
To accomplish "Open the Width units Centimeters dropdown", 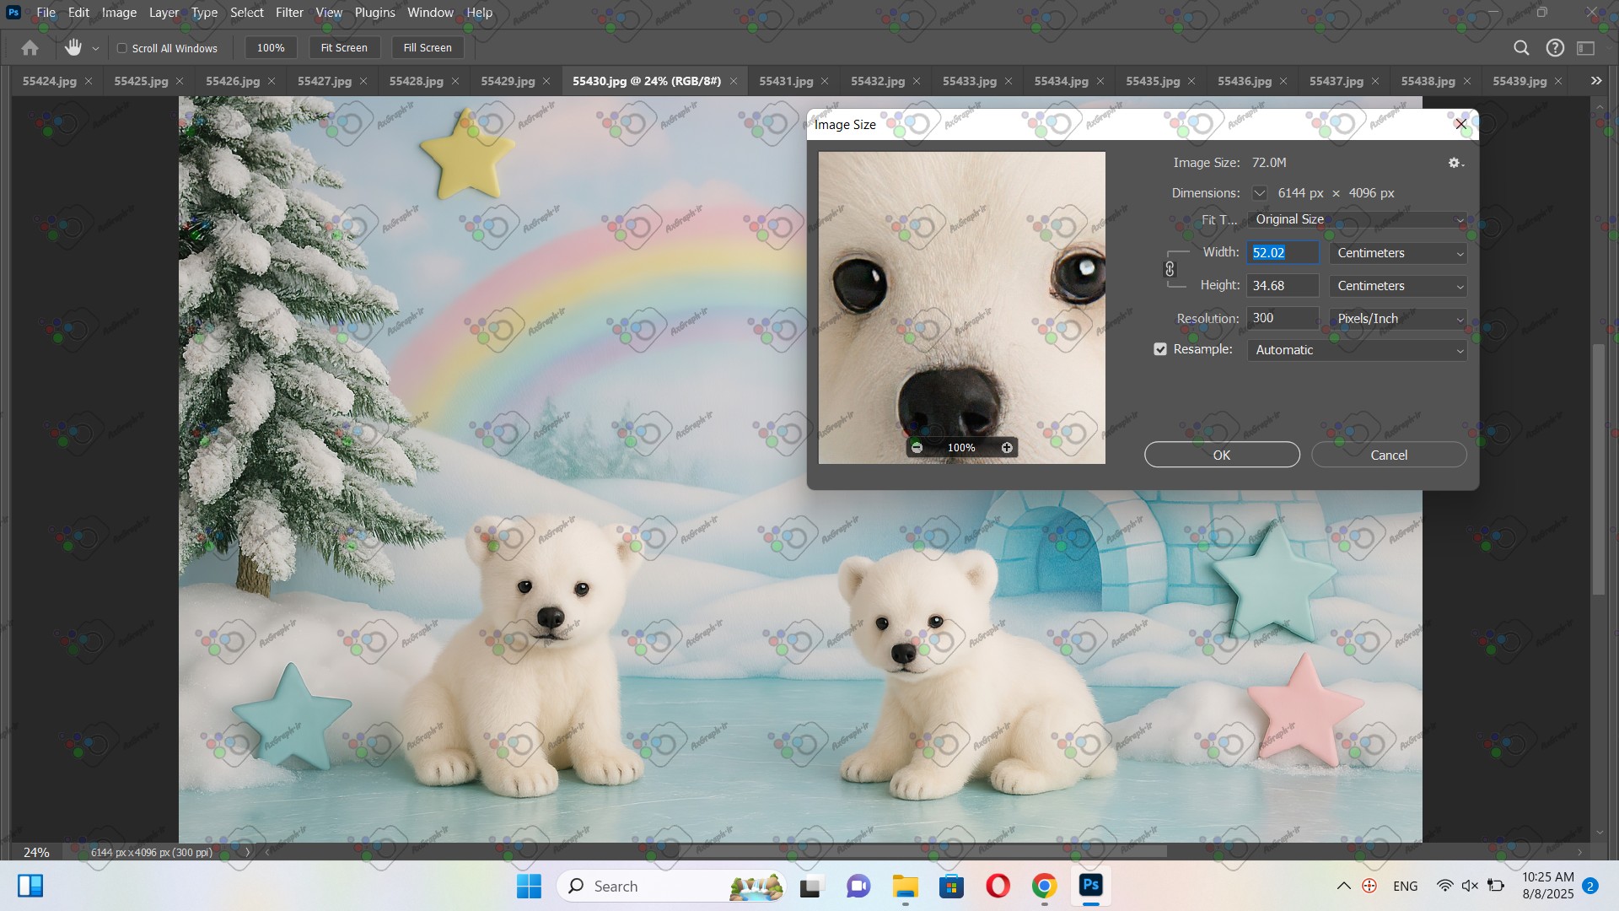I will tap(1398, 253).
